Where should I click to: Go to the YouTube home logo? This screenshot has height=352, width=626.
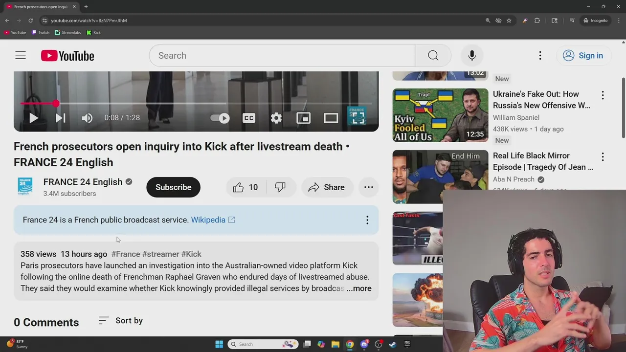67,56
